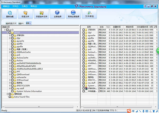Collapse the G: drive tree node
The width and height of the screenshot is (159, 113).
(5, 30)
